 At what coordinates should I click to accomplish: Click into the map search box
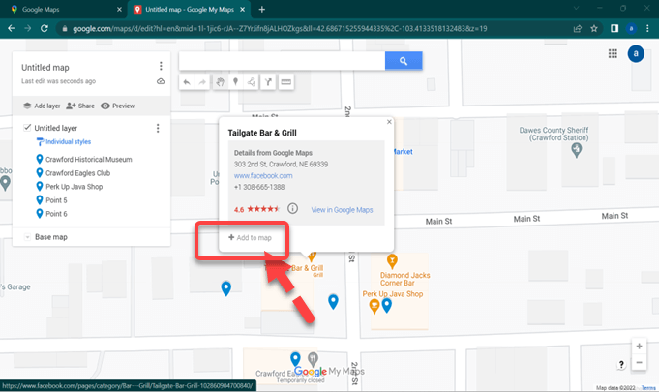point(282,61)
